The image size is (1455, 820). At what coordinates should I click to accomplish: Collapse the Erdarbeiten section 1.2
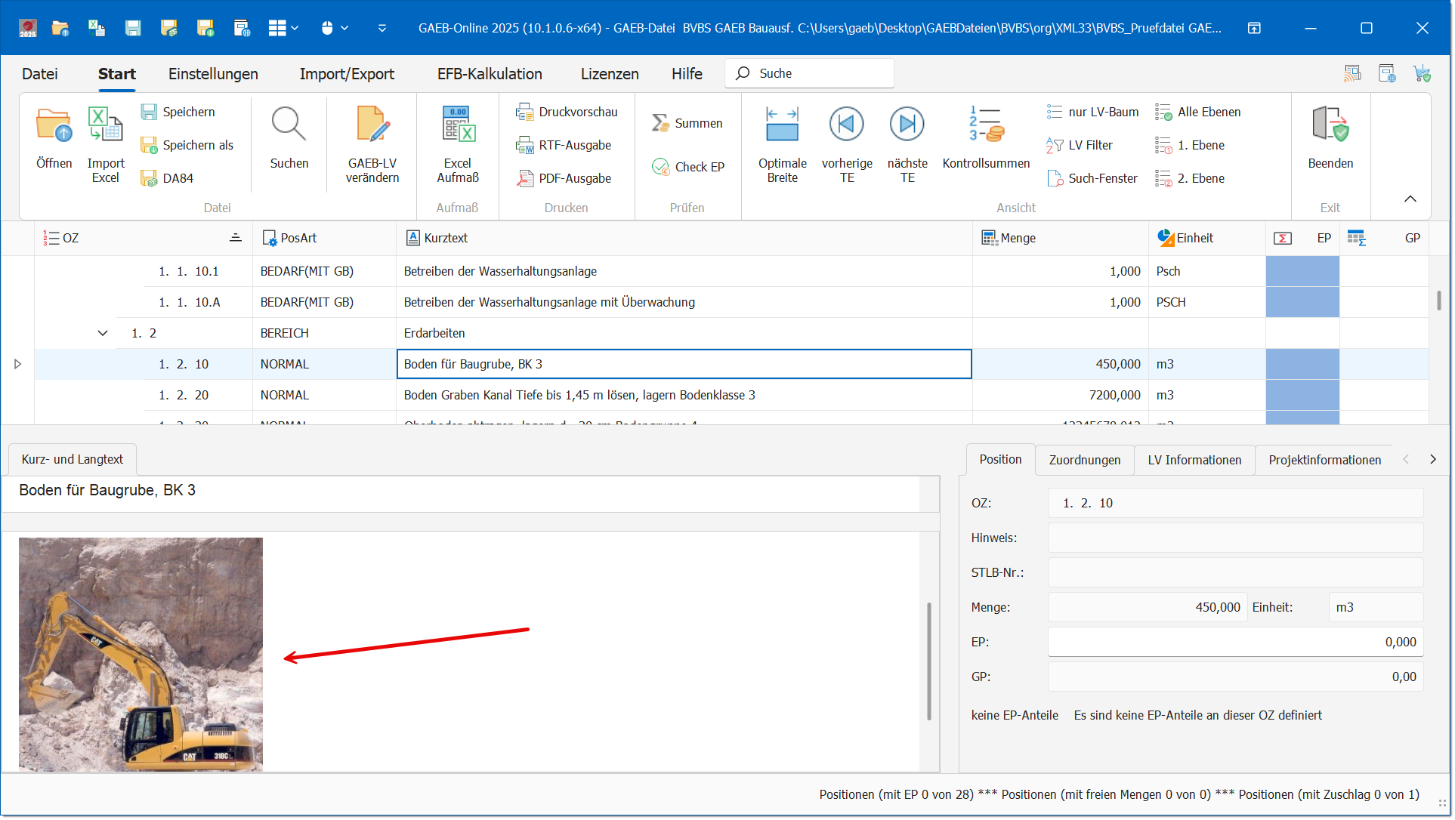click(103, 334)
